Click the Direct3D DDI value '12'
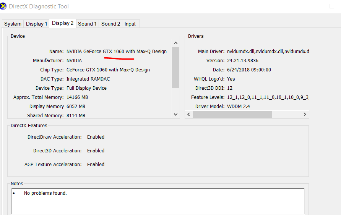This screenshot has height=215, width=341. (230, 88)
